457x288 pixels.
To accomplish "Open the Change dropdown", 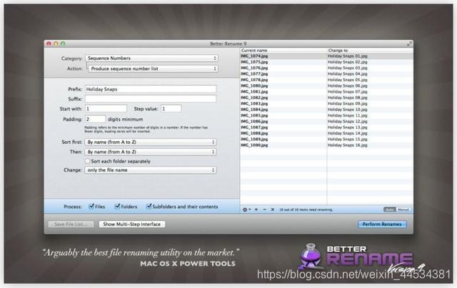I will point(151,170).
